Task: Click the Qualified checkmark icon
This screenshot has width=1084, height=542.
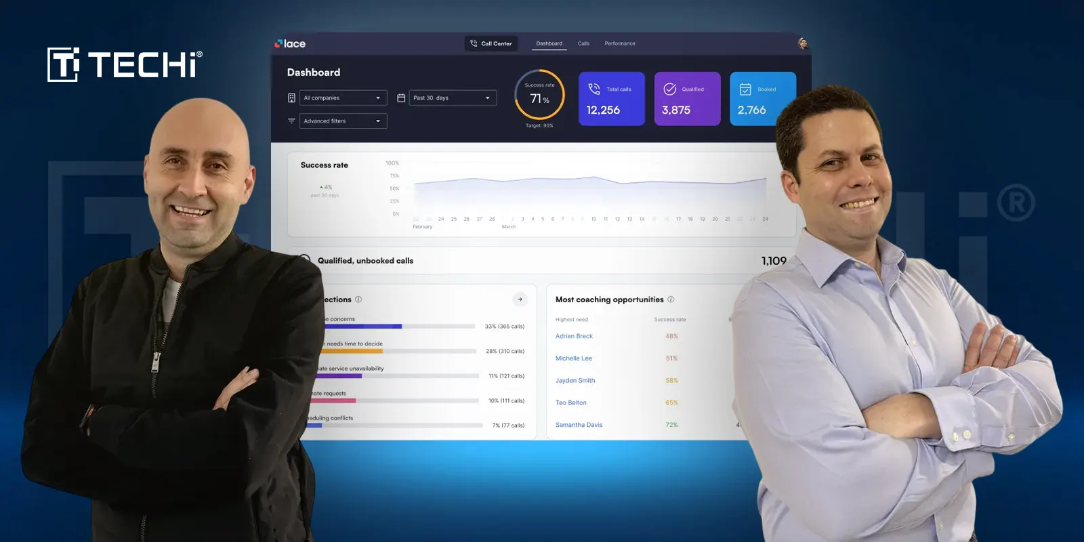Action: click(669, 89)
